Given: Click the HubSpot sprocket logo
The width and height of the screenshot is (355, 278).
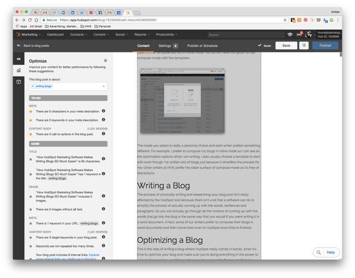Looking at the screenshot, I should point(18,34).
